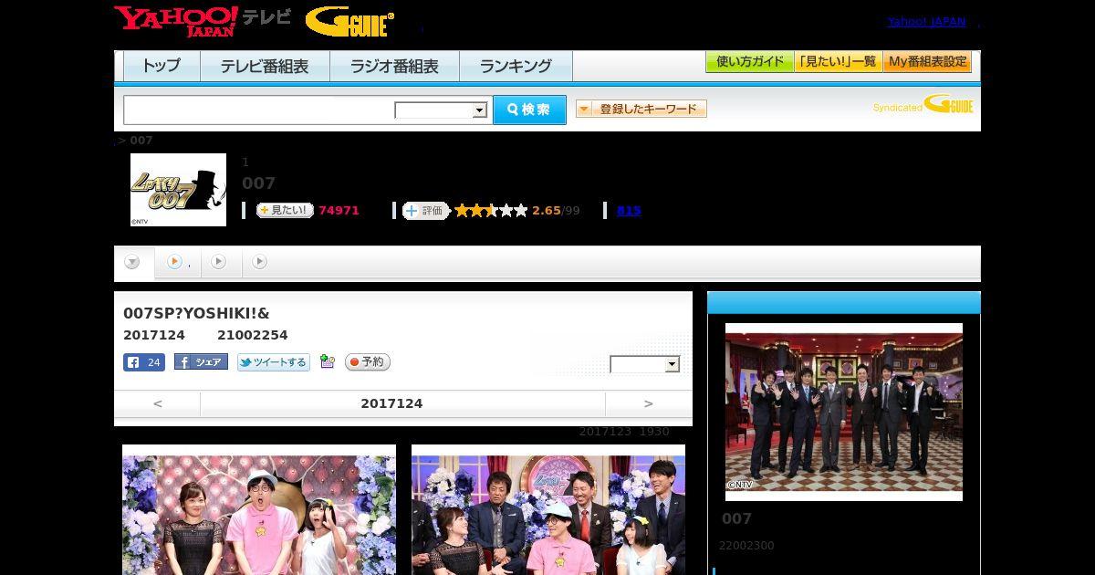Expand the dropdown beside the 予約 row
Image resolution: width=1095 pixels, height=575 pixels.
pos(645,364)
